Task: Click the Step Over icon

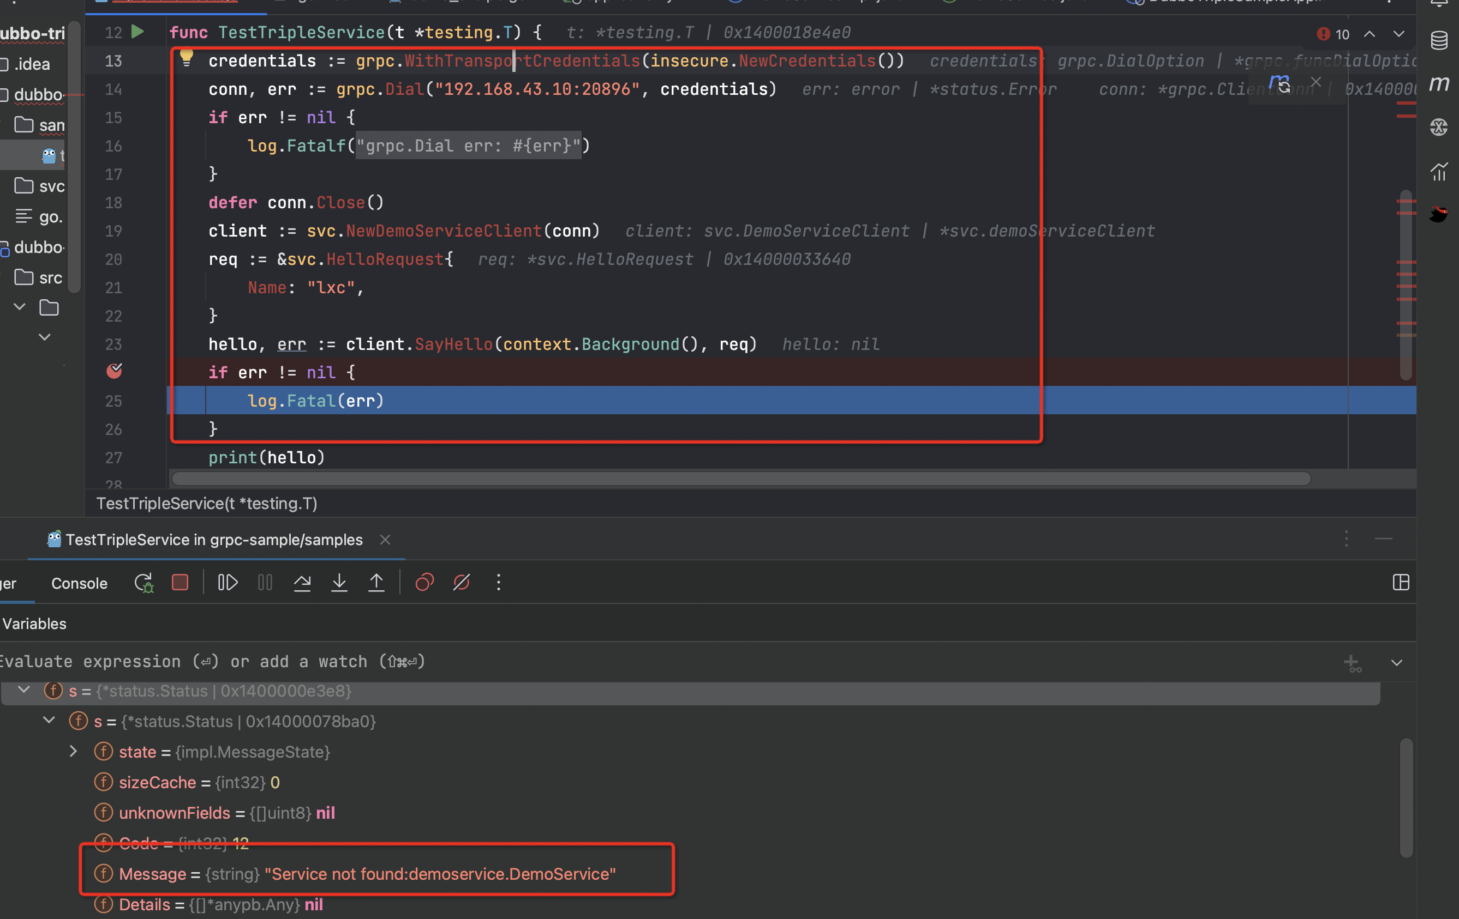Action: point(302,582)
